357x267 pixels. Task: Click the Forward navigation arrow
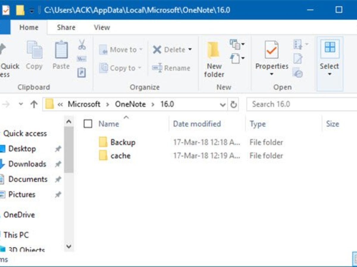click(x=6, y=104)
